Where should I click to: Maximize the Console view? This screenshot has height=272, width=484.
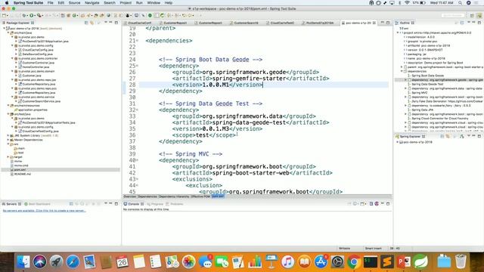388,204
